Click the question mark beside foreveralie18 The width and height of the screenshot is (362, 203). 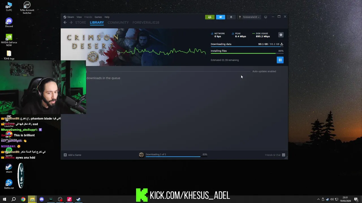240,17
